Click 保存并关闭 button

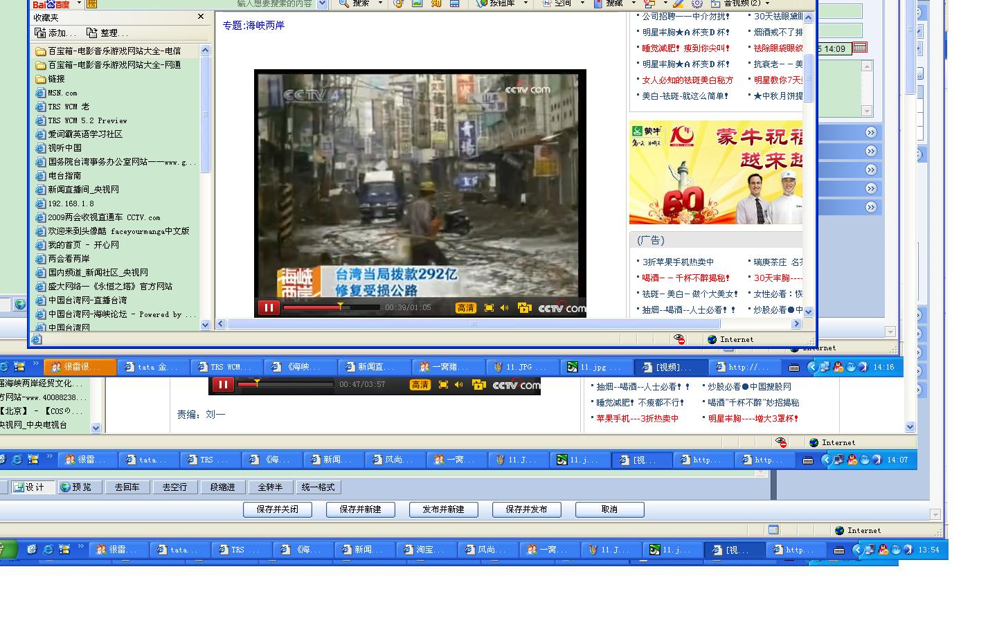[x=277, y=509]
